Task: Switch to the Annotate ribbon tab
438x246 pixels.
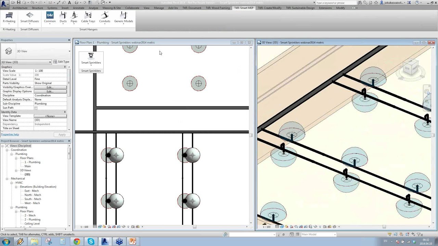Action: (78, 8)
